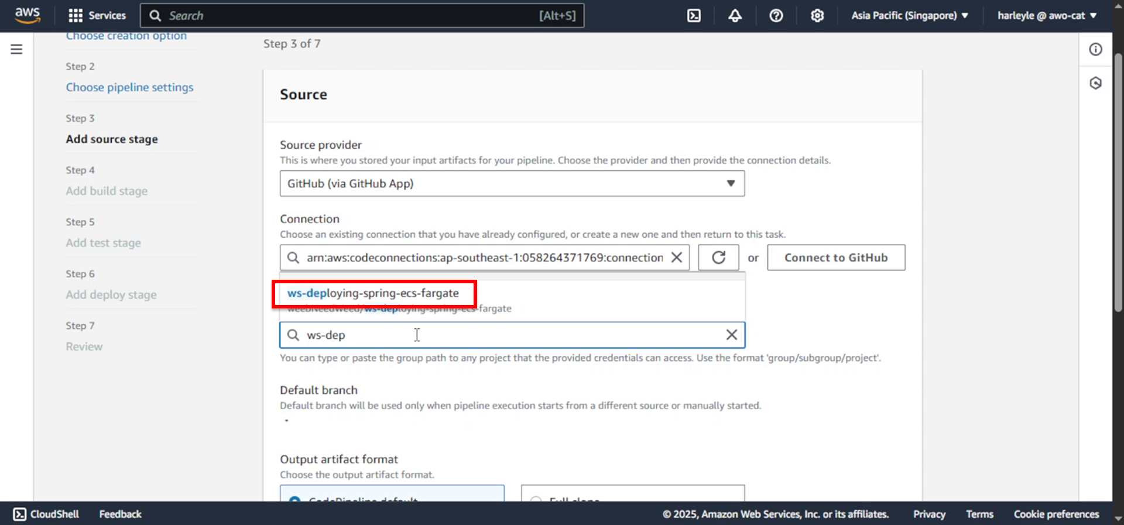Click the Feedback link

coord(120,514)
